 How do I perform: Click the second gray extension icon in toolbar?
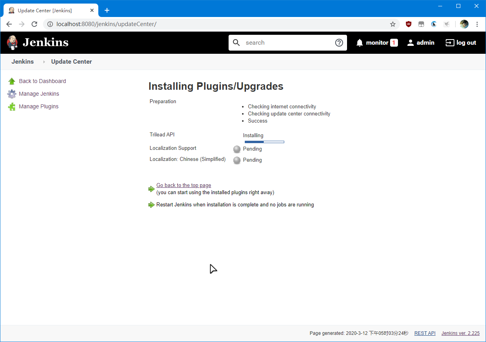421,24
